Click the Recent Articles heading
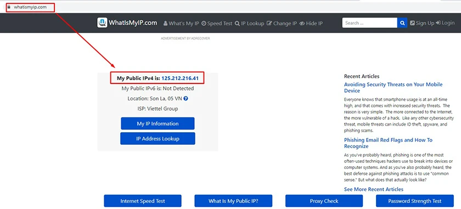 coord(362,76)
